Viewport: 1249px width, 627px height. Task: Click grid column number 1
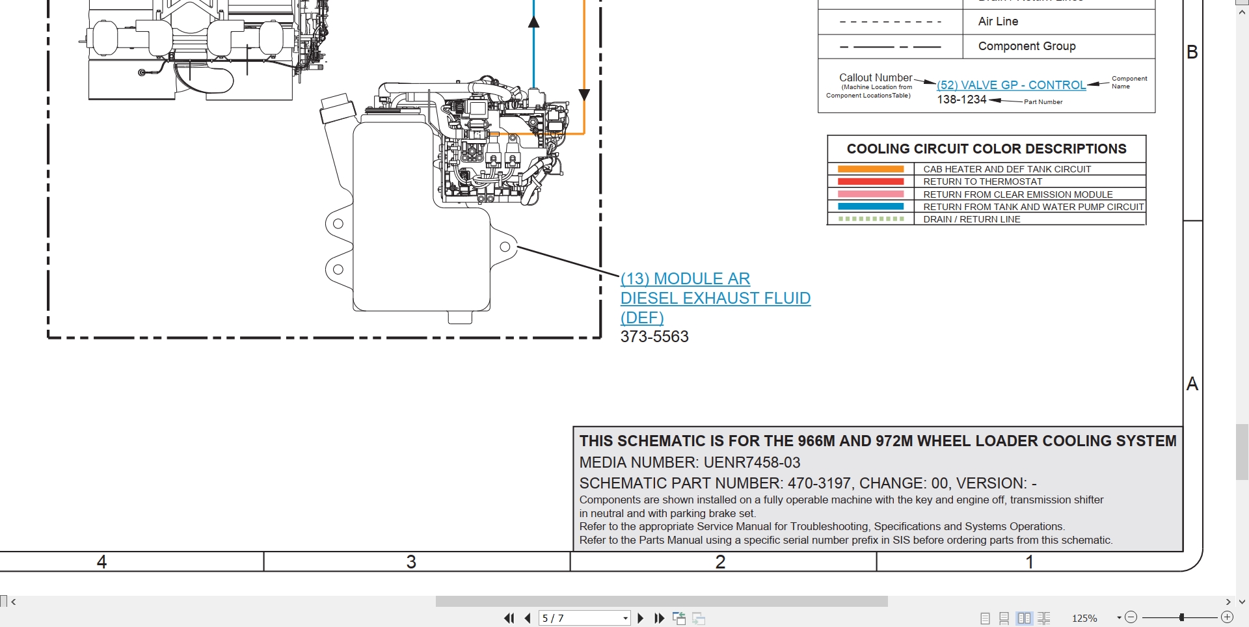pos(1029,562)
